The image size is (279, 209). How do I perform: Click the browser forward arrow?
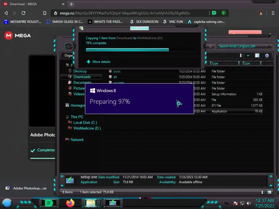(x=15, y=13)
